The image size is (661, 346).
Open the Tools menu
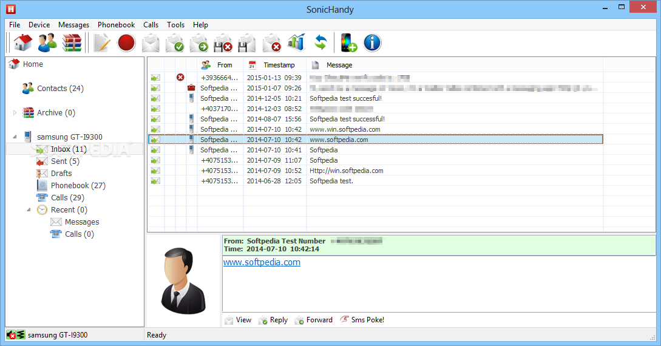[x=176, y=25]
